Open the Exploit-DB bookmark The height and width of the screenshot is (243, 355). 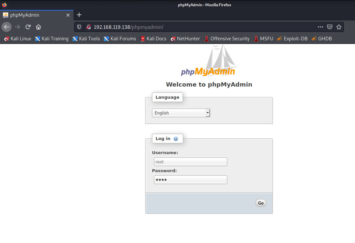292,39
